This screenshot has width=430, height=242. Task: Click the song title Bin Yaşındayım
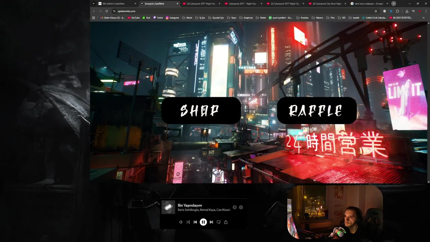(x=190, y=205)
